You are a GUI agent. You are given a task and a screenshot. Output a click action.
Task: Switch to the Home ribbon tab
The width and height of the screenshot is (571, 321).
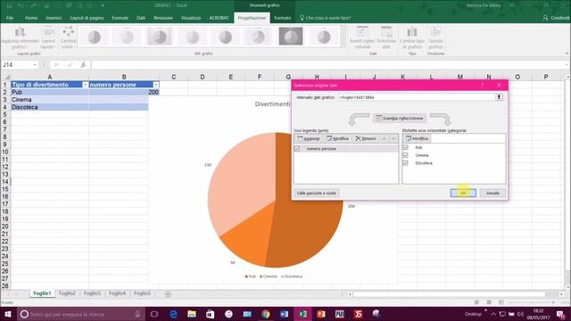[31, 18]
